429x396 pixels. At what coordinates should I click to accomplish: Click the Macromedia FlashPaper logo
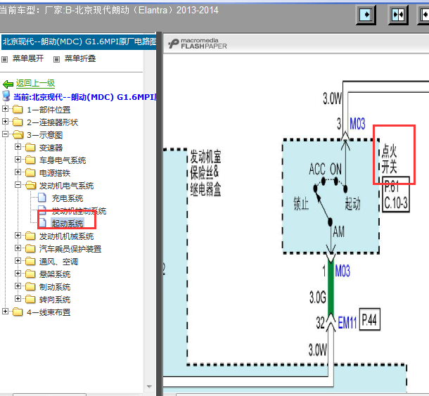(198, 44)
